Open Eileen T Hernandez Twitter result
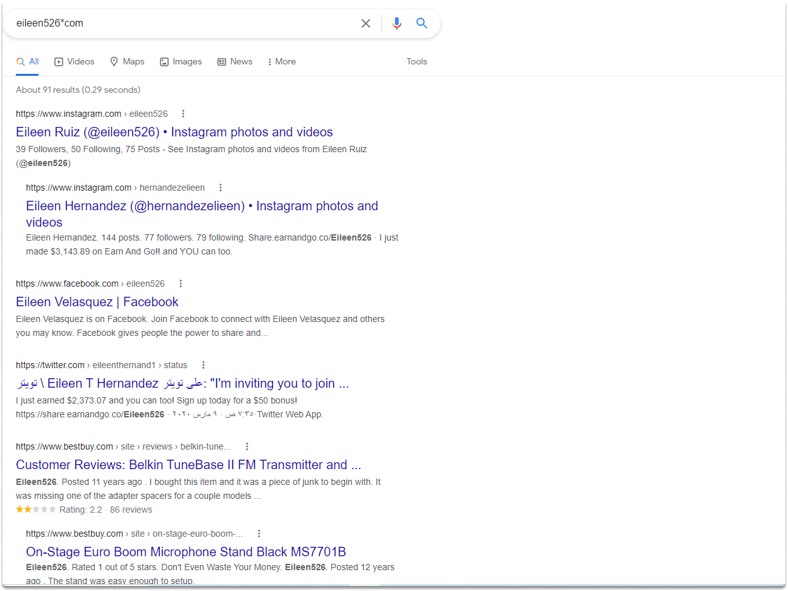The image size is (788, 591). [183, 383]
